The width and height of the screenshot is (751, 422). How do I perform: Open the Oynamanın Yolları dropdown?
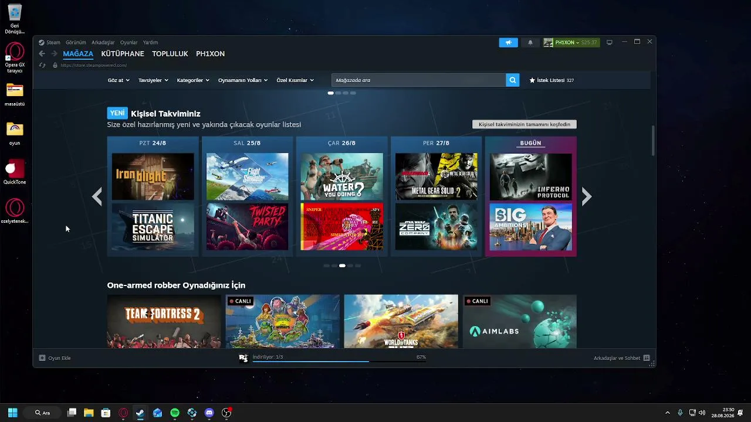(x=243, y=80)
